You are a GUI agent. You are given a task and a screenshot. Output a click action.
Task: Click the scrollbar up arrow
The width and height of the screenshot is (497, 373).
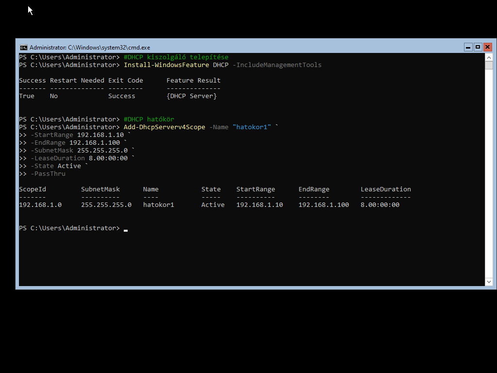[489, 57]
